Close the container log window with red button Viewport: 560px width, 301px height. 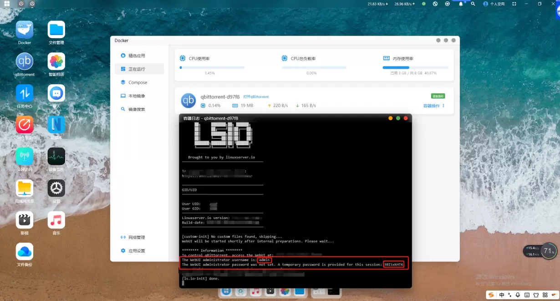click(406, 118)
